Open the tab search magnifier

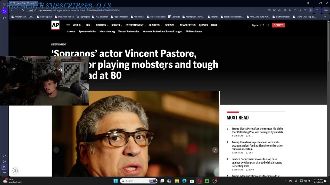(x=308, y=3)
